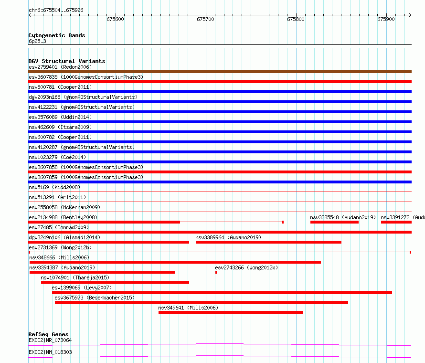Open nsv1074901 (Thareja2015) variant
The width and height of the screenshot is (425, 363).
(x=75, y=278)
